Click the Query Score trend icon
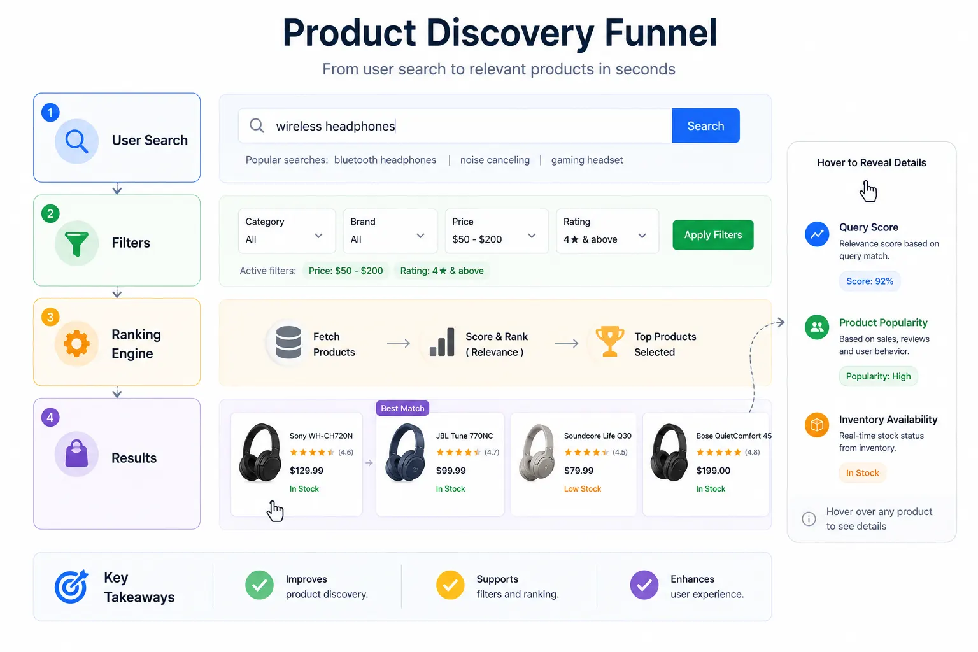The width and height of the screenshot is (978, 652). pos(817,234)
